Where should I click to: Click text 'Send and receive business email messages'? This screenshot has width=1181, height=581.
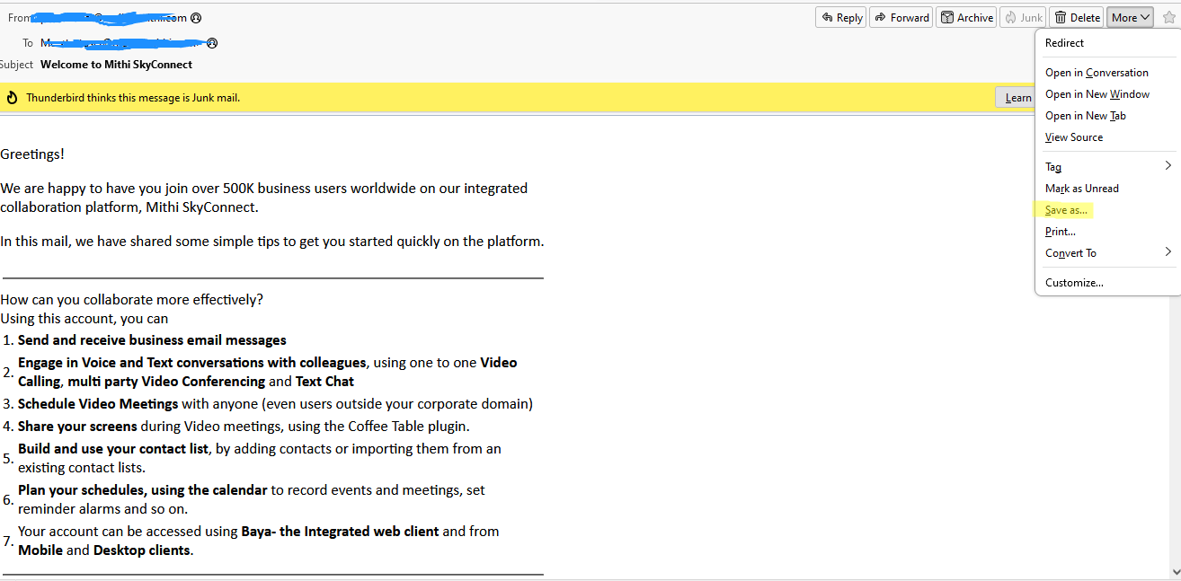(152, 340)
